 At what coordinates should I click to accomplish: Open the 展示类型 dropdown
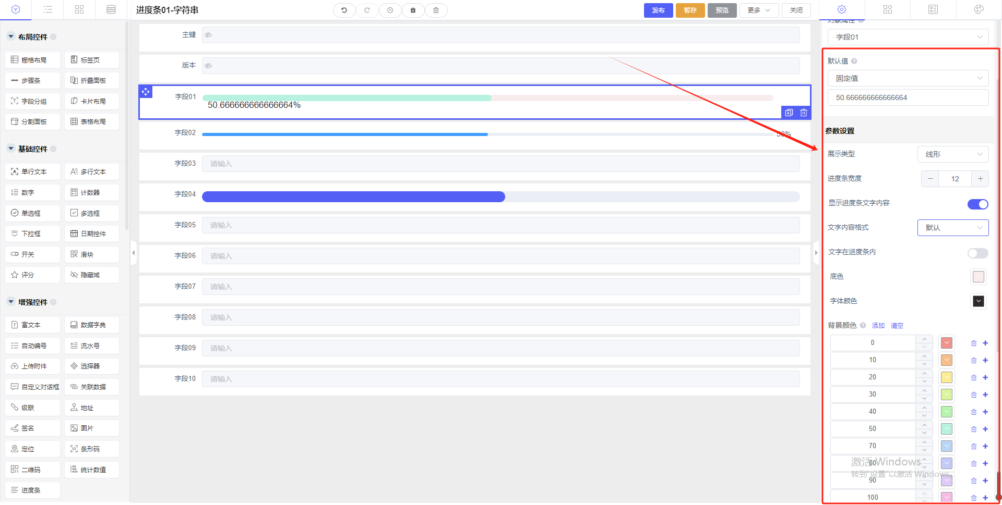click(952, 154)
